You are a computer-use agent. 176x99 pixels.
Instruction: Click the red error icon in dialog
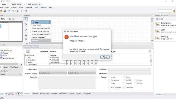pyautogui.click(x=67, y=37)
